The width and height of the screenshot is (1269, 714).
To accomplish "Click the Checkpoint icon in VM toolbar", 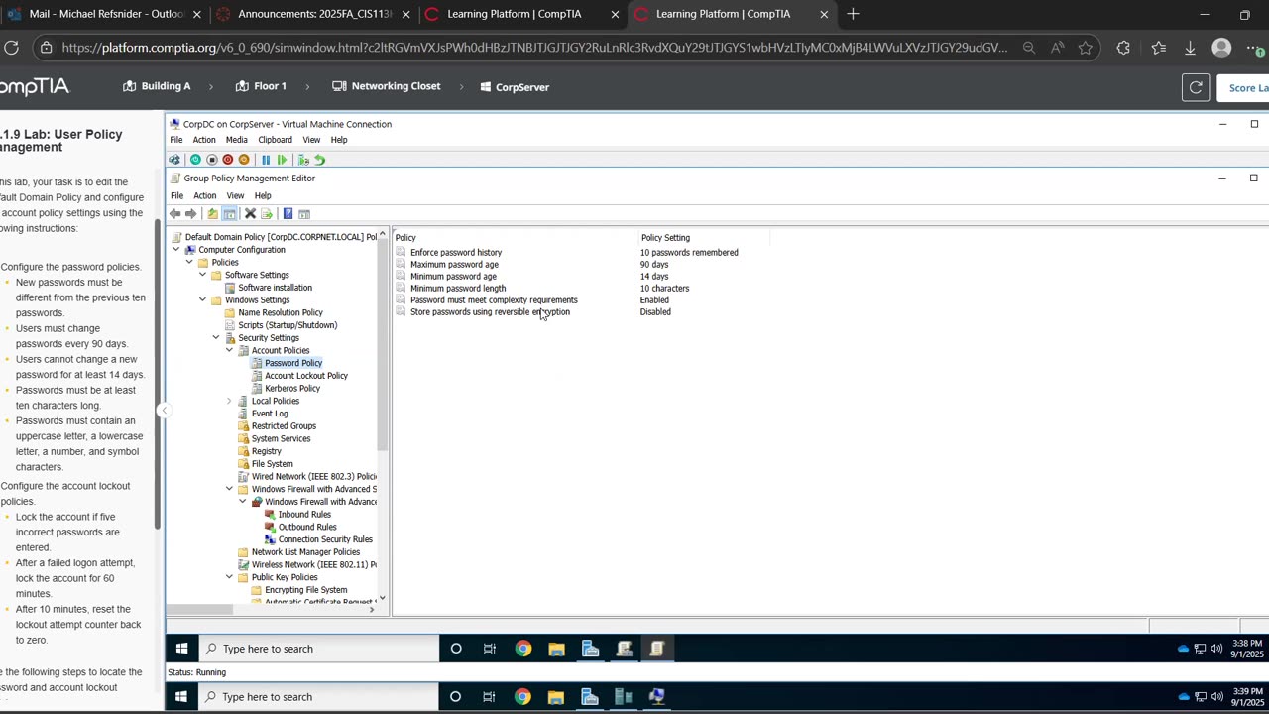I will pos(303,160).
